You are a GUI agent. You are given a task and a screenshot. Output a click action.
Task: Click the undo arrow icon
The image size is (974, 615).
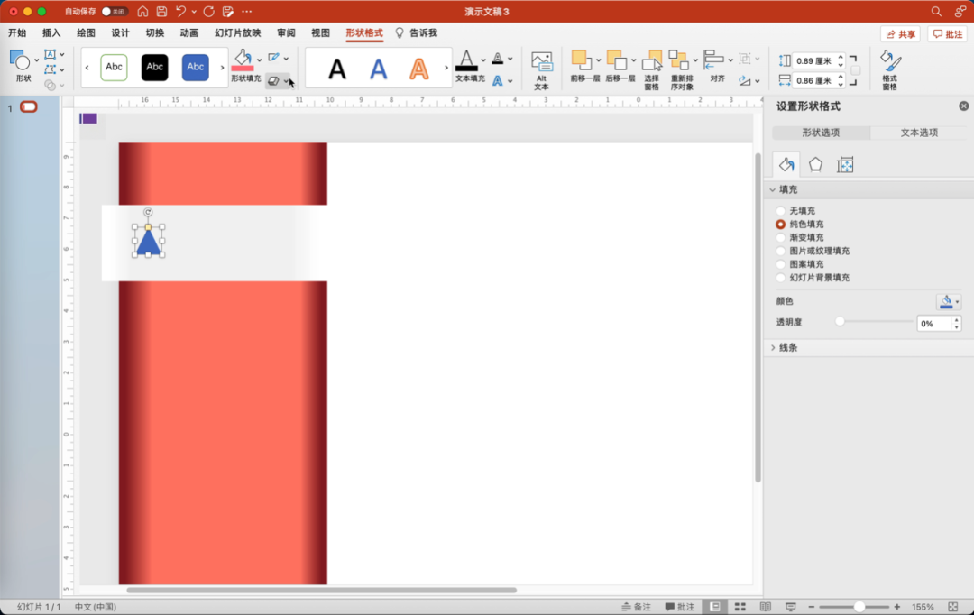pyautogui.click(x=180, y=11)
